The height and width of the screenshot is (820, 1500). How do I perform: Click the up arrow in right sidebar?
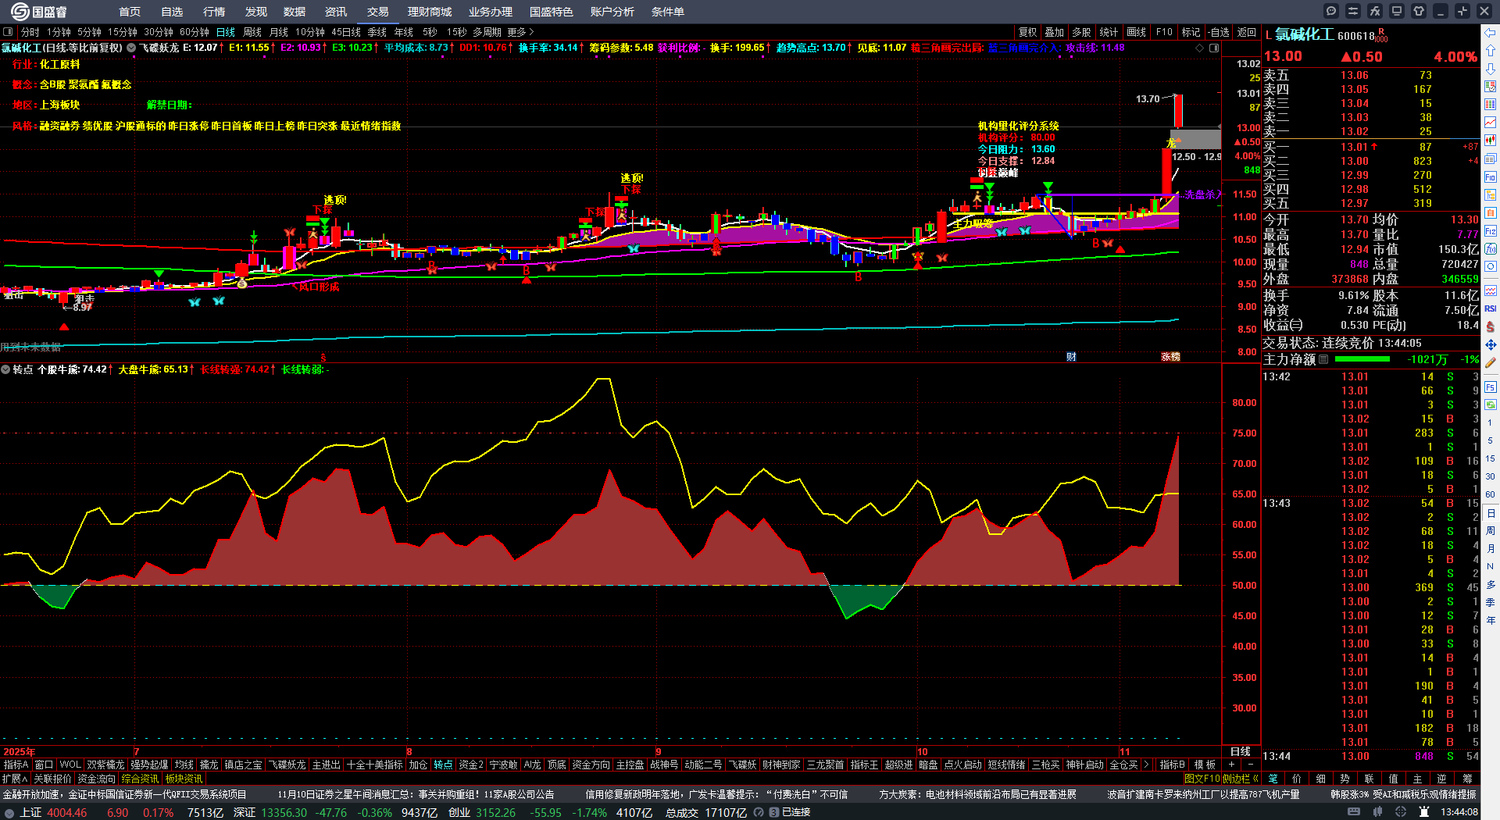coord(1491,51)
